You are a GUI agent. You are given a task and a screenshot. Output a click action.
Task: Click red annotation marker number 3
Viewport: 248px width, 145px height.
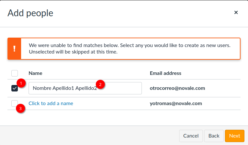click(x=21, y=109)
